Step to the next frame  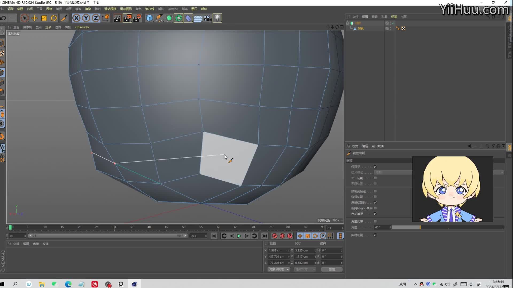(x=247, y=236)
